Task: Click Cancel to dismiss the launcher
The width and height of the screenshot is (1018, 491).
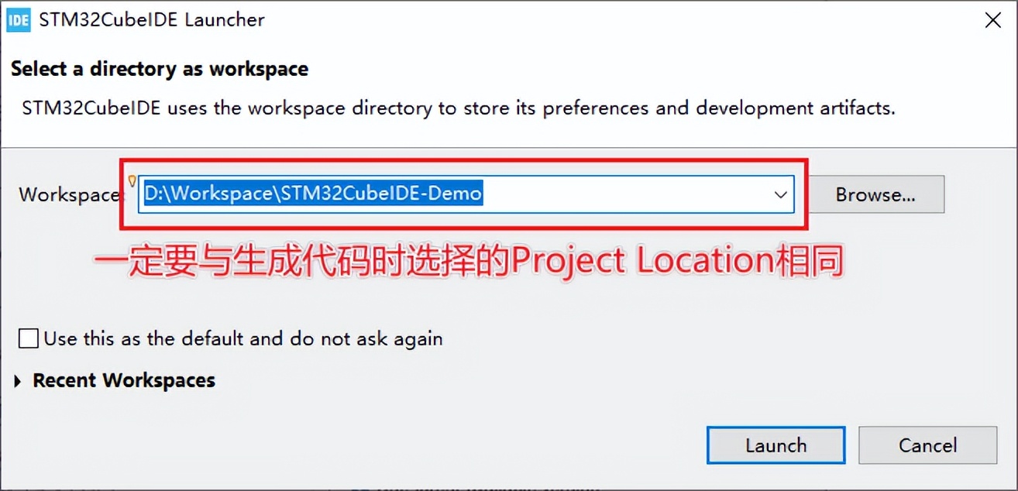Action: [x=927, y=445]
